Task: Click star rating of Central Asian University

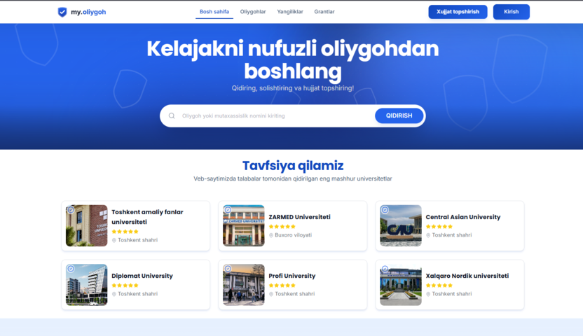Action: [439, 227]
